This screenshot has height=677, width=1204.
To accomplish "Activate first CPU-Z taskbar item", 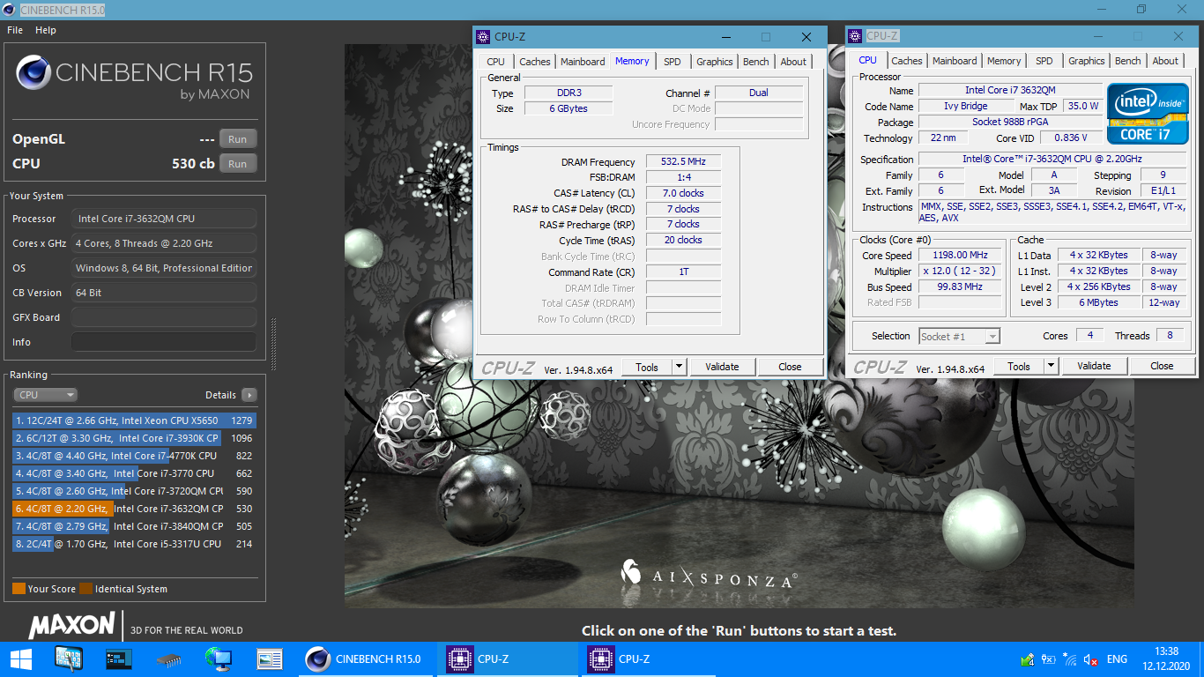I will coord(508,658).
